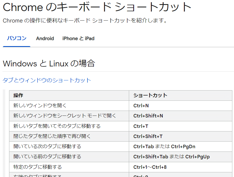
Task: Select 特定のタブに移動する cell
Action: coord(69,167)
